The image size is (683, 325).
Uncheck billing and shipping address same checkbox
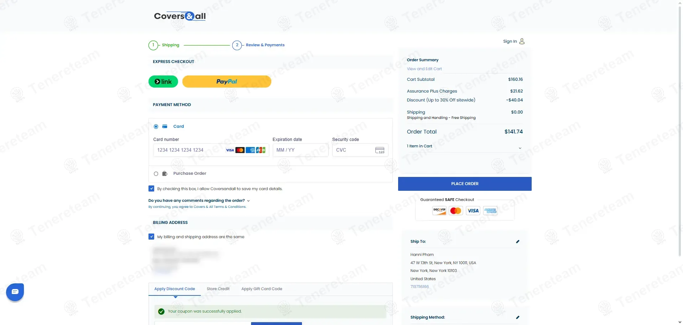coord(151,237)
